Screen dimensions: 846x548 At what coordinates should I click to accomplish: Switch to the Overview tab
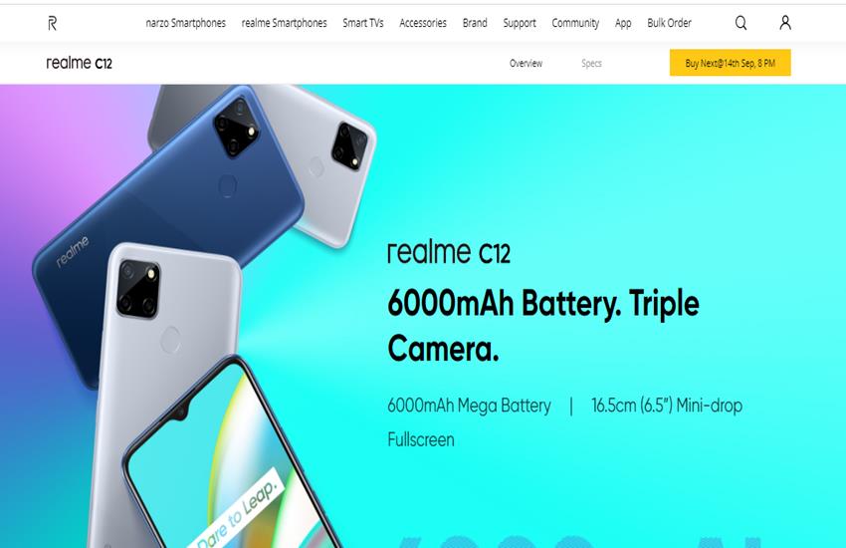pyautogui.click(x=526, y=63)
